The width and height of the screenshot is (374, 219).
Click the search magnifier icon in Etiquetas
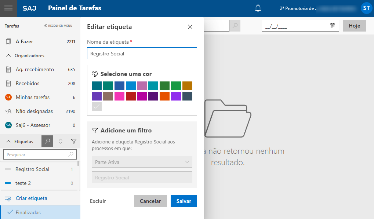tap(47, 141)
